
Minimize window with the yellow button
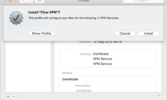(10, 1)
